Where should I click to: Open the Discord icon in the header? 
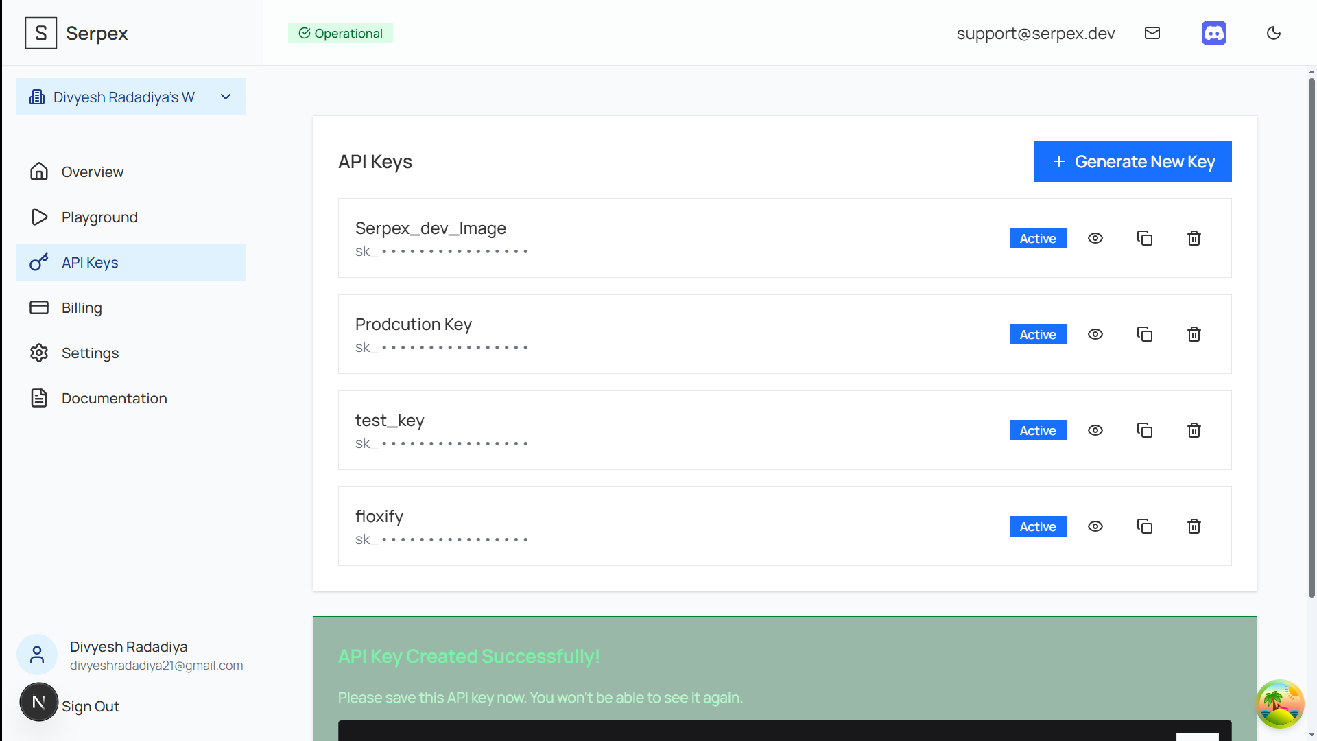1214,33
